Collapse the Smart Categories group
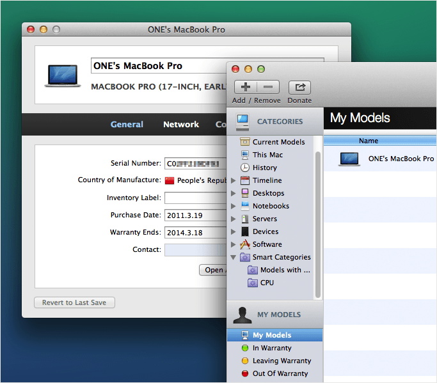 pos(234,258)
